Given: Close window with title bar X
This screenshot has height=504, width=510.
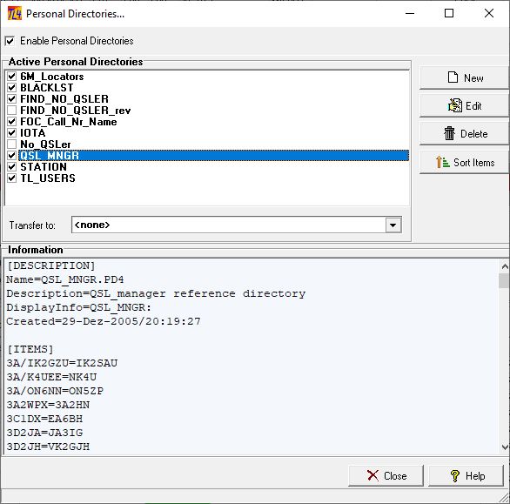Looking at the screenshot, I should pyautogui.click(x=489, y=13).
